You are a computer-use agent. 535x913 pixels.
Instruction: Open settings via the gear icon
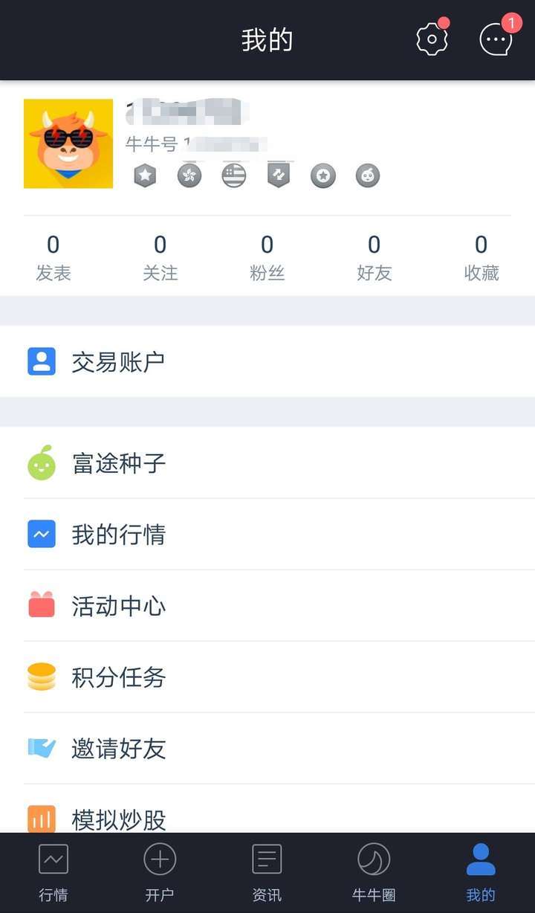click(432, 39)
